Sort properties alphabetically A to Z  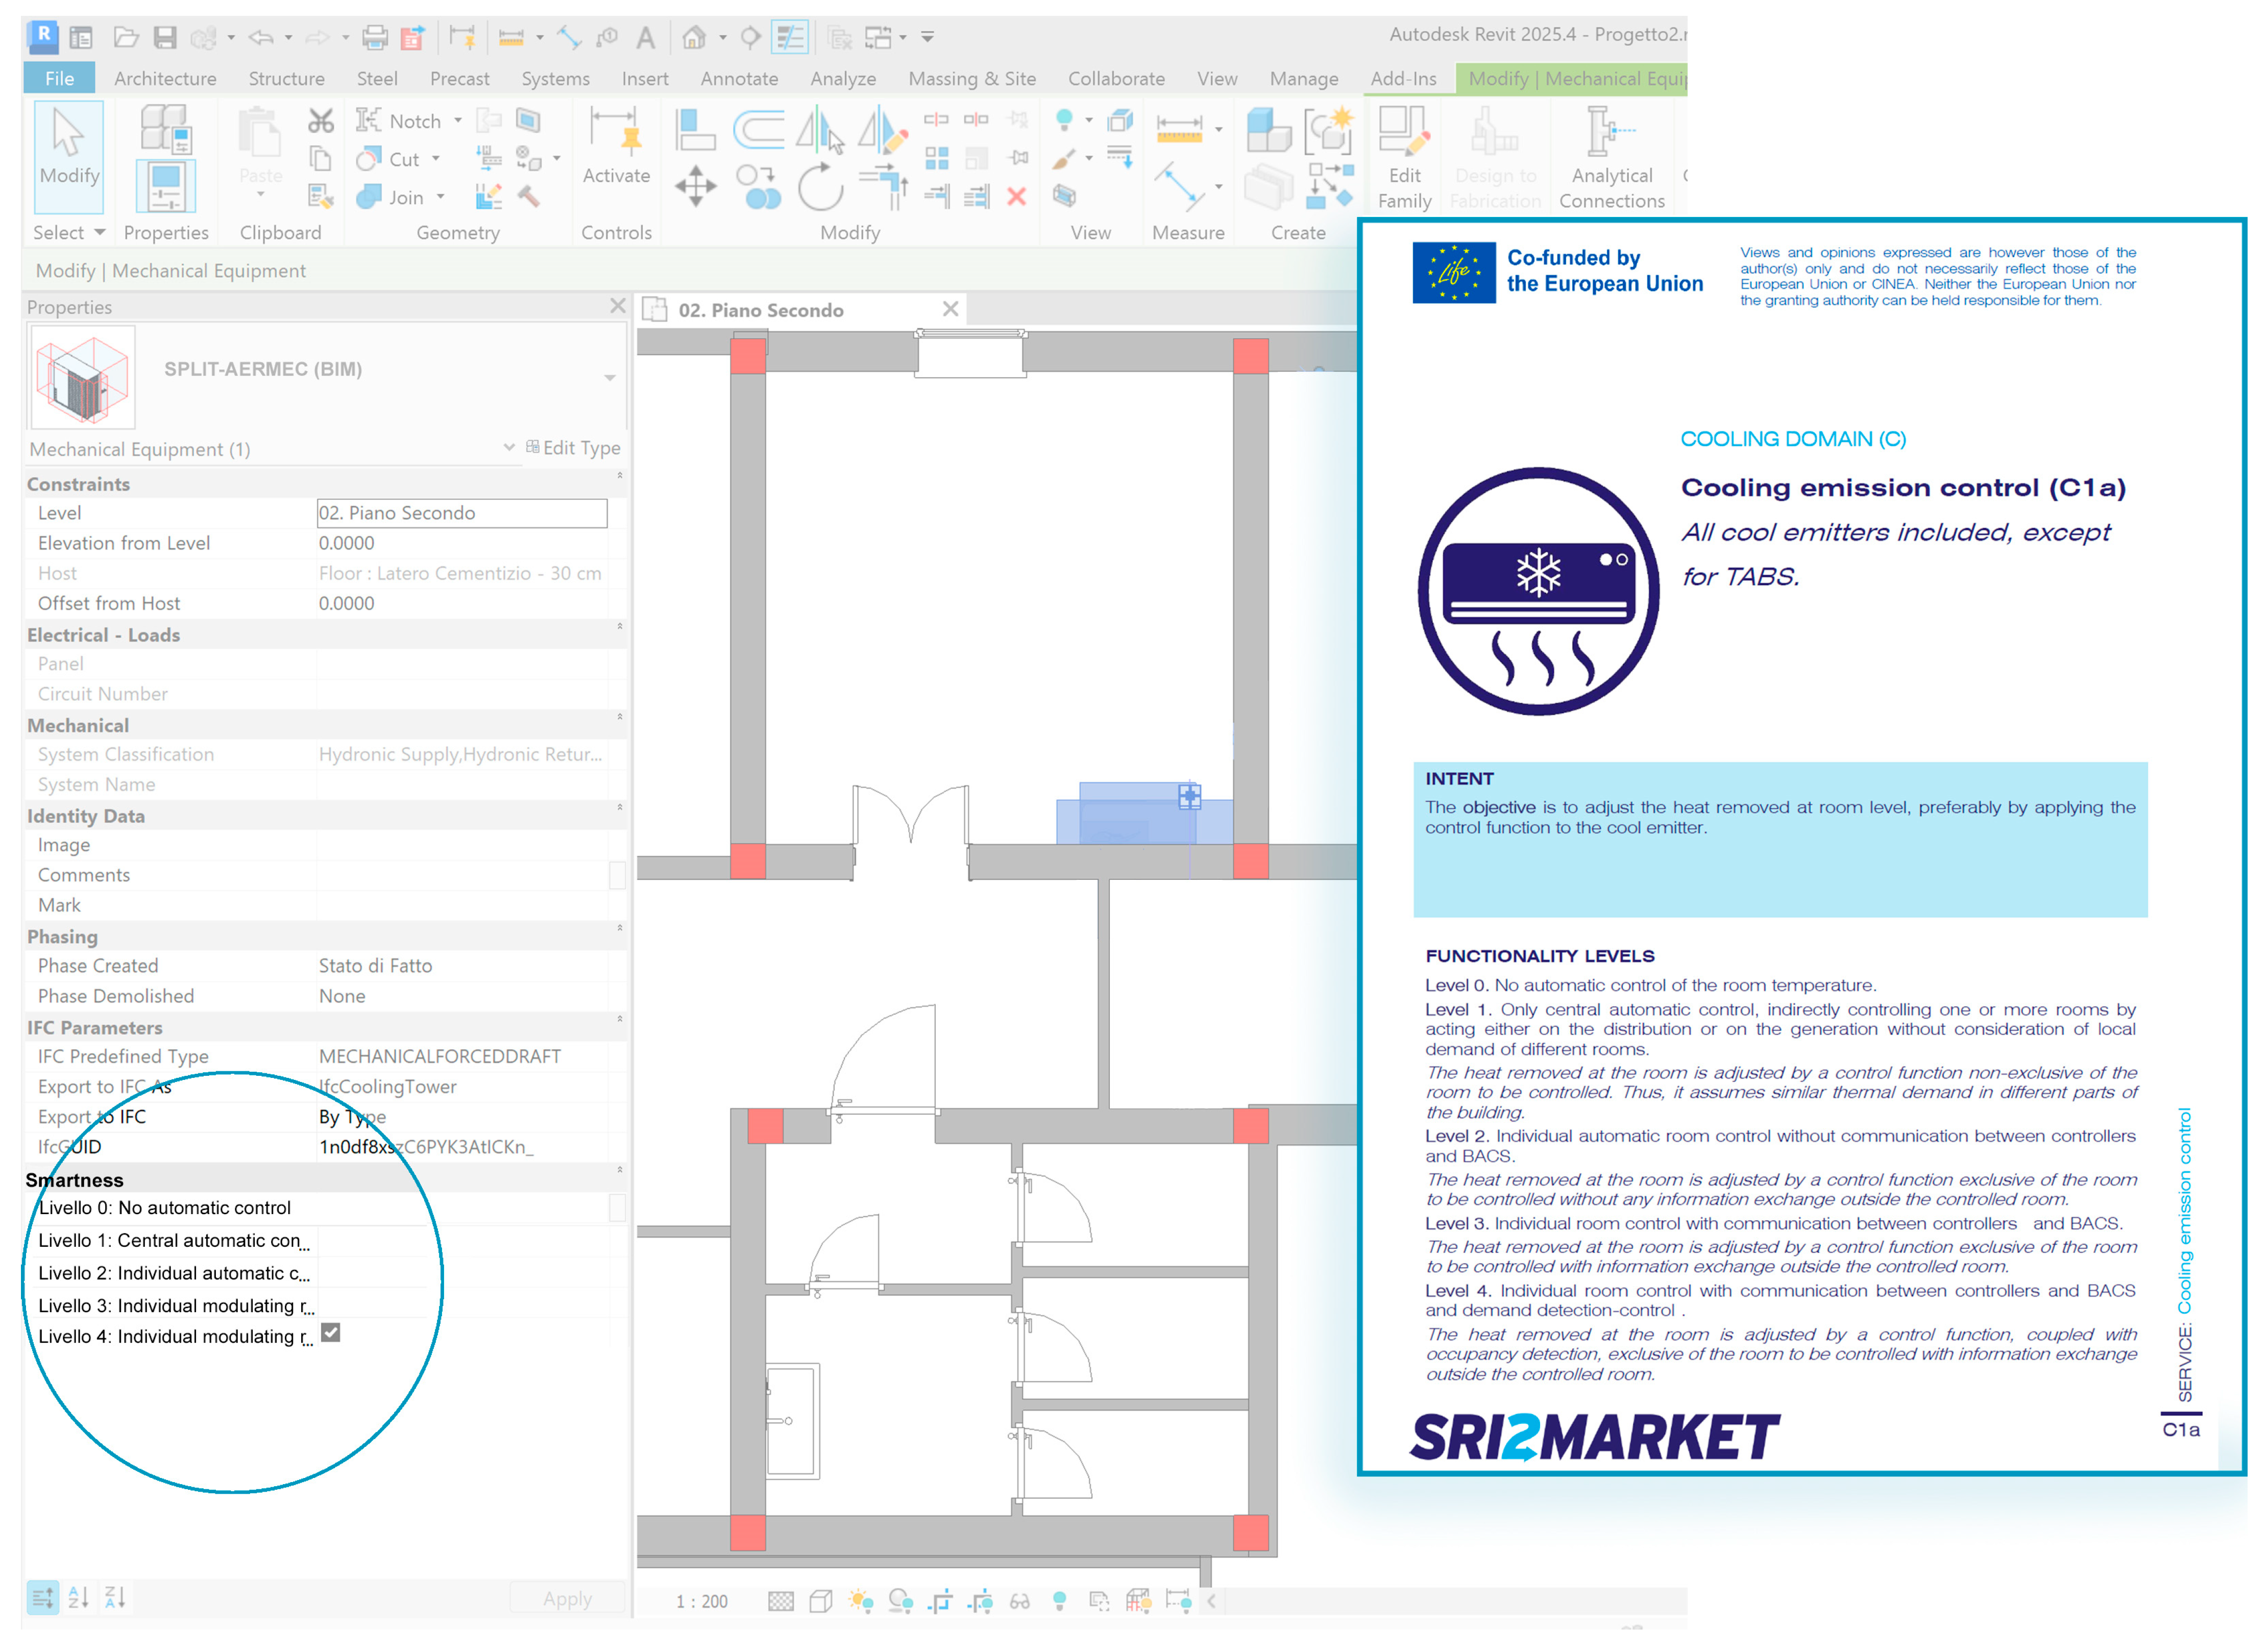pos(78,1598)
